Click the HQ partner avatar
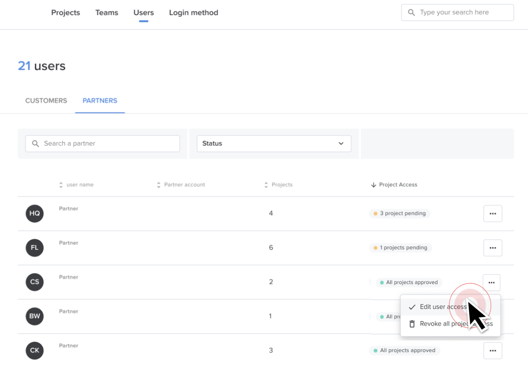This screenshot has height=370, width=528. pos(34,214)
